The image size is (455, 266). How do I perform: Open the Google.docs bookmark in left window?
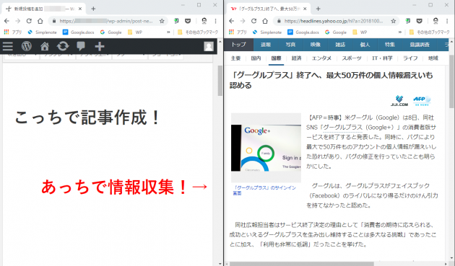[x=78, y=32]
